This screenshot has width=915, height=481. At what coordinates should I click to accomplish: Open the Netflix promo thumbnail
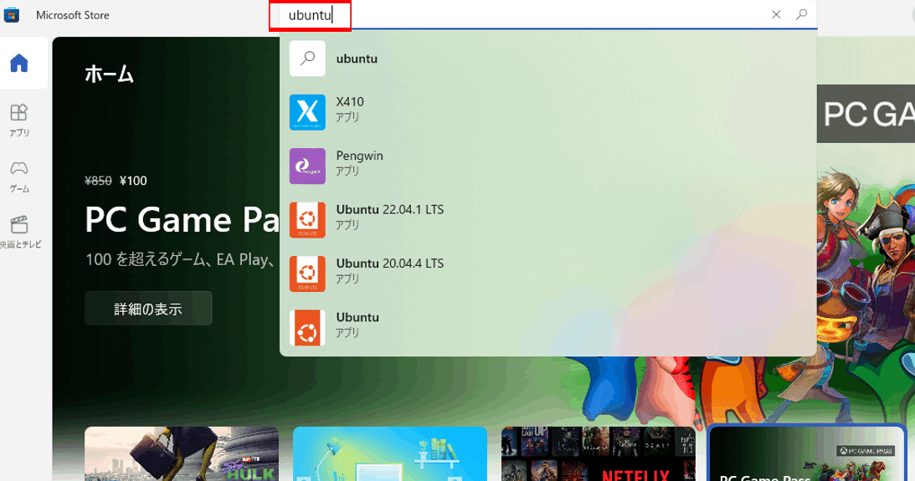[598, 453]
